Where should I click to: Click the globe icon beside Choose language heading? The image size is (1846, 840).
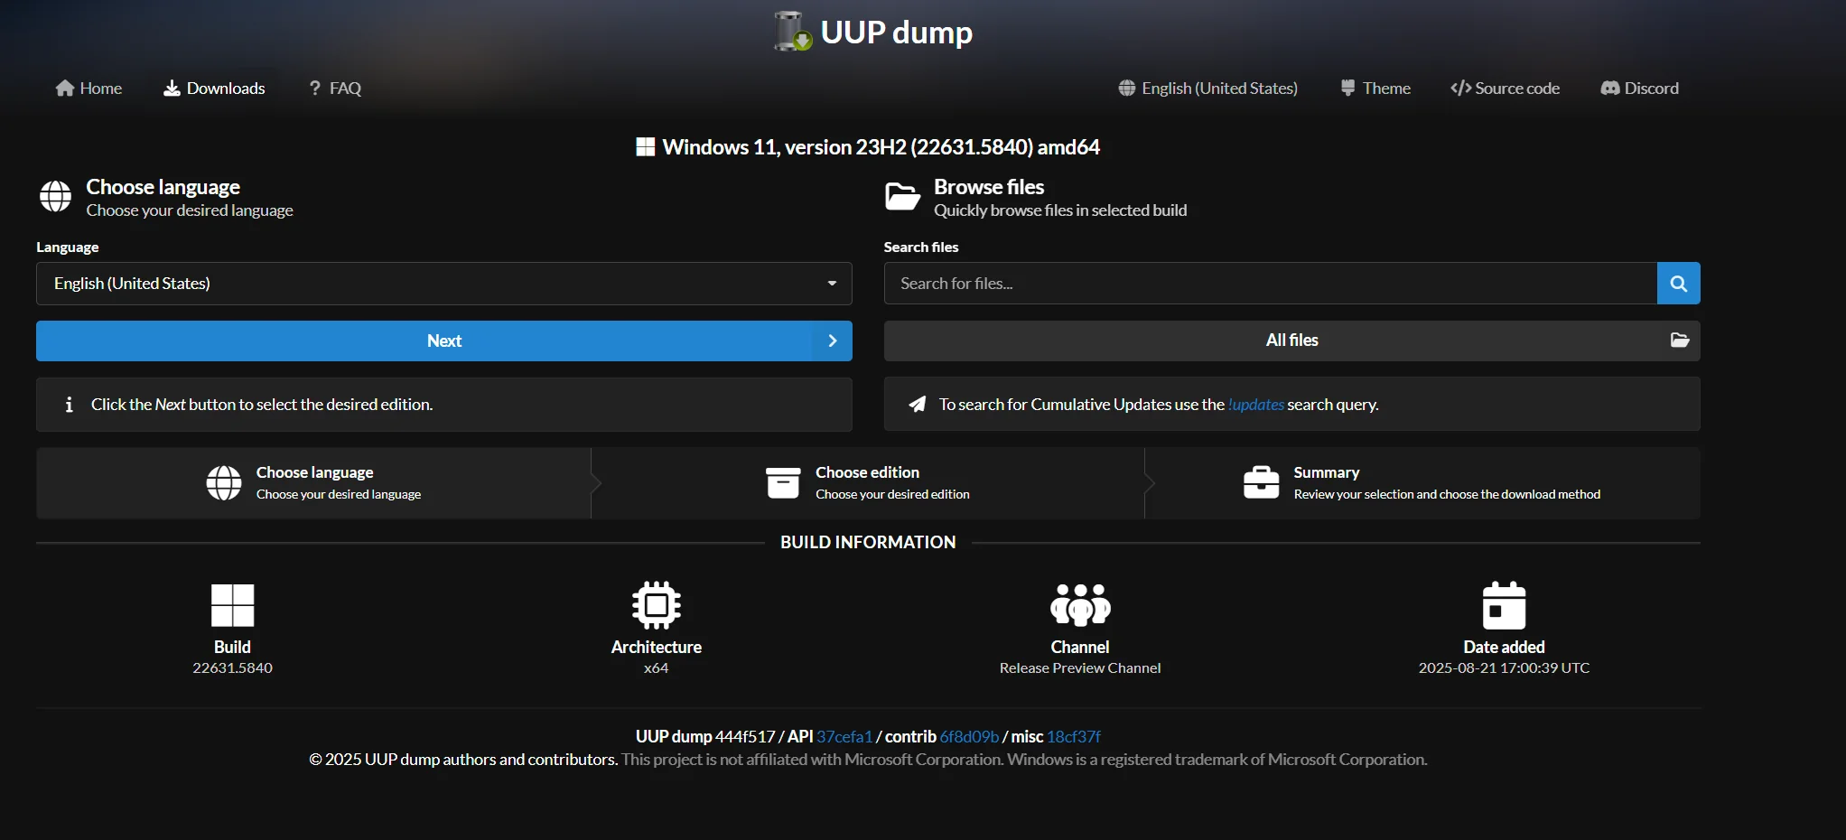point(55,196)
